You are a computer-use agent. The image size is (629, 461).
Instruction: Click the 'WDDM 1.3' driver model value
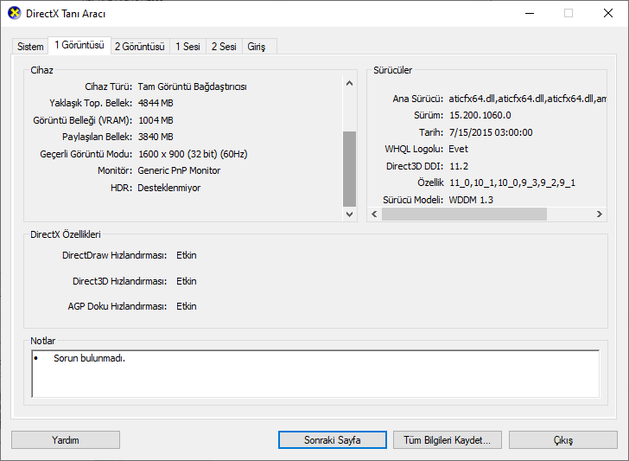[x=471, y=200]
